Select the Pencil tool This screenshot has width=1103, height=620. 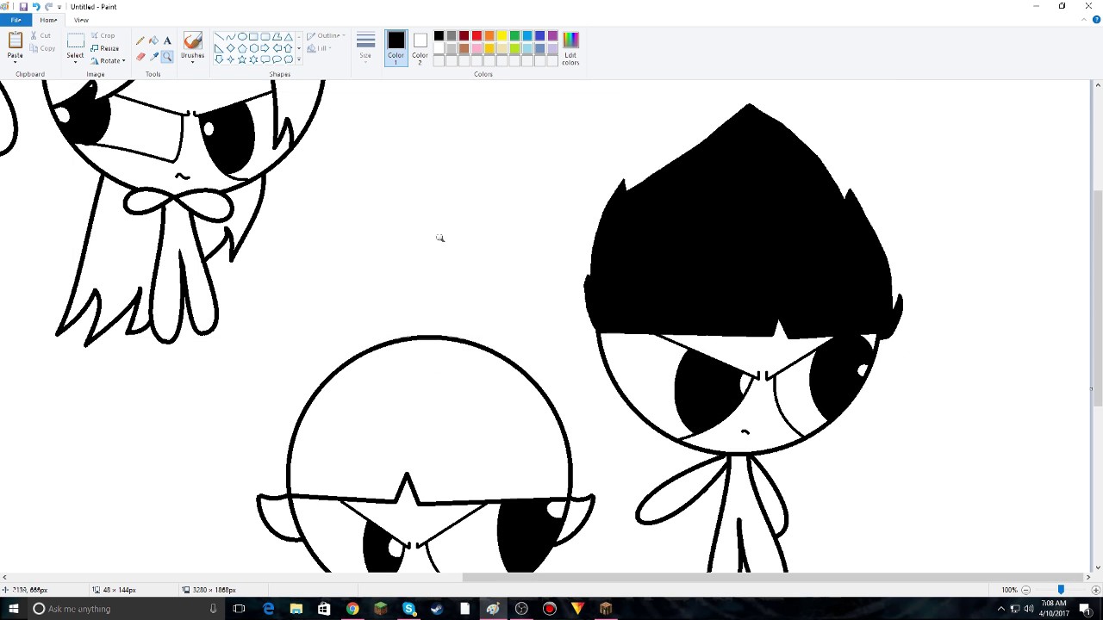[x=140, y=40]
